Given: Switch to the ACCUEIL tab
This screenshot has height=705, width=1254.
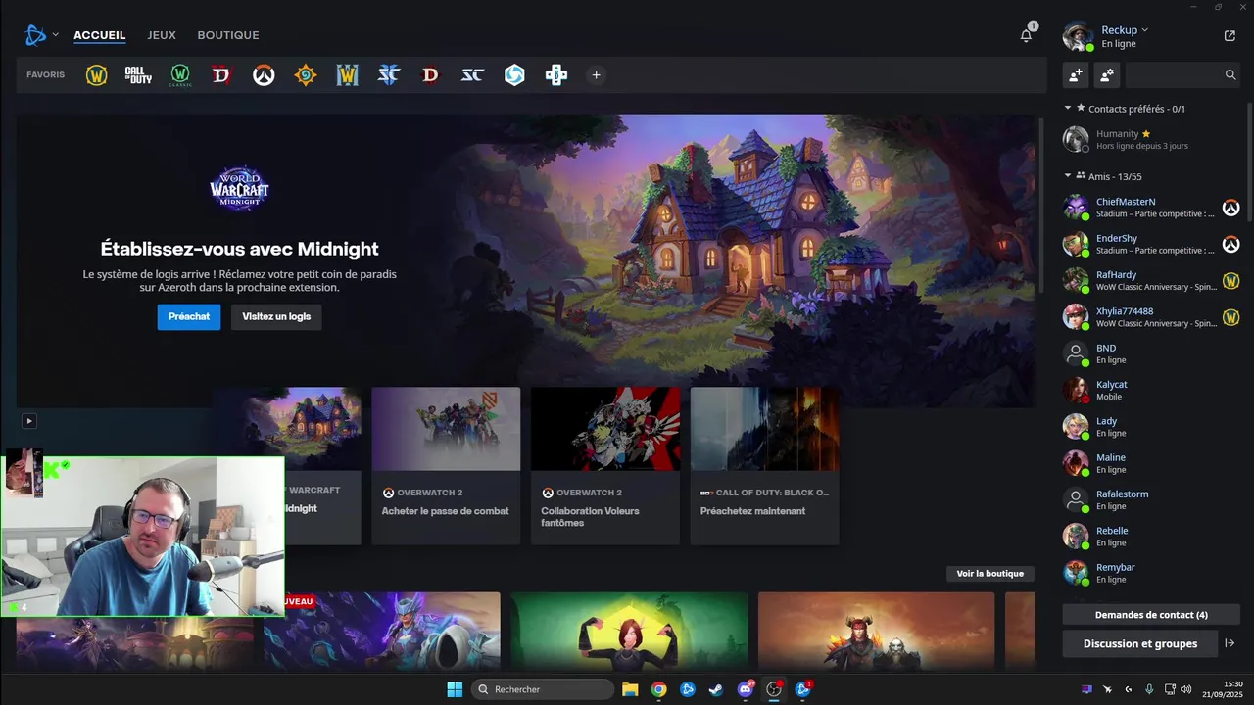Looking at the screenshot, I should (100, 35).
